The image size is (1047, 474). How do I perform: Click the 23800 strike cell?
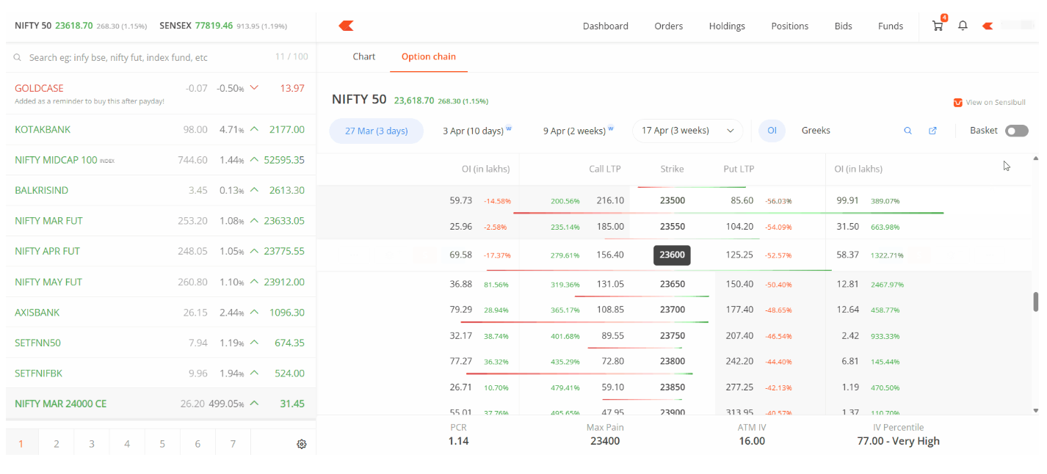pyautogui.click(x=672, y=361)
